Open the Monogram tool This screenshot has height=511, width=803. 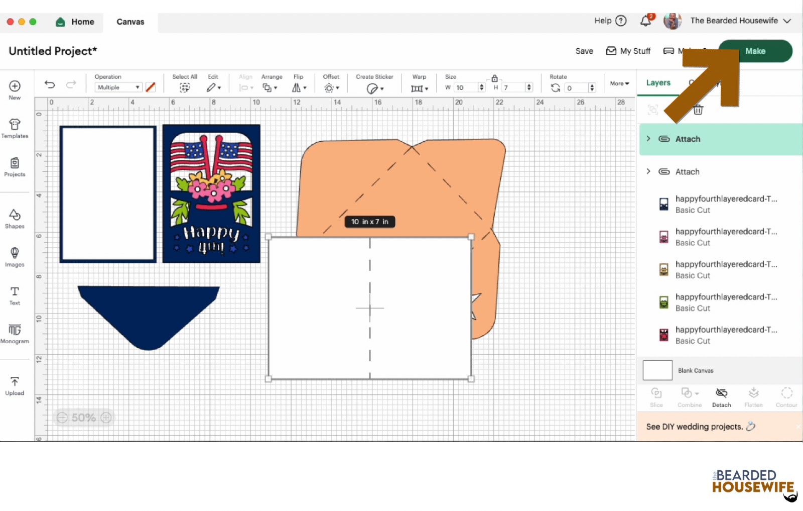pyautogui.click(x=15, y=334)
